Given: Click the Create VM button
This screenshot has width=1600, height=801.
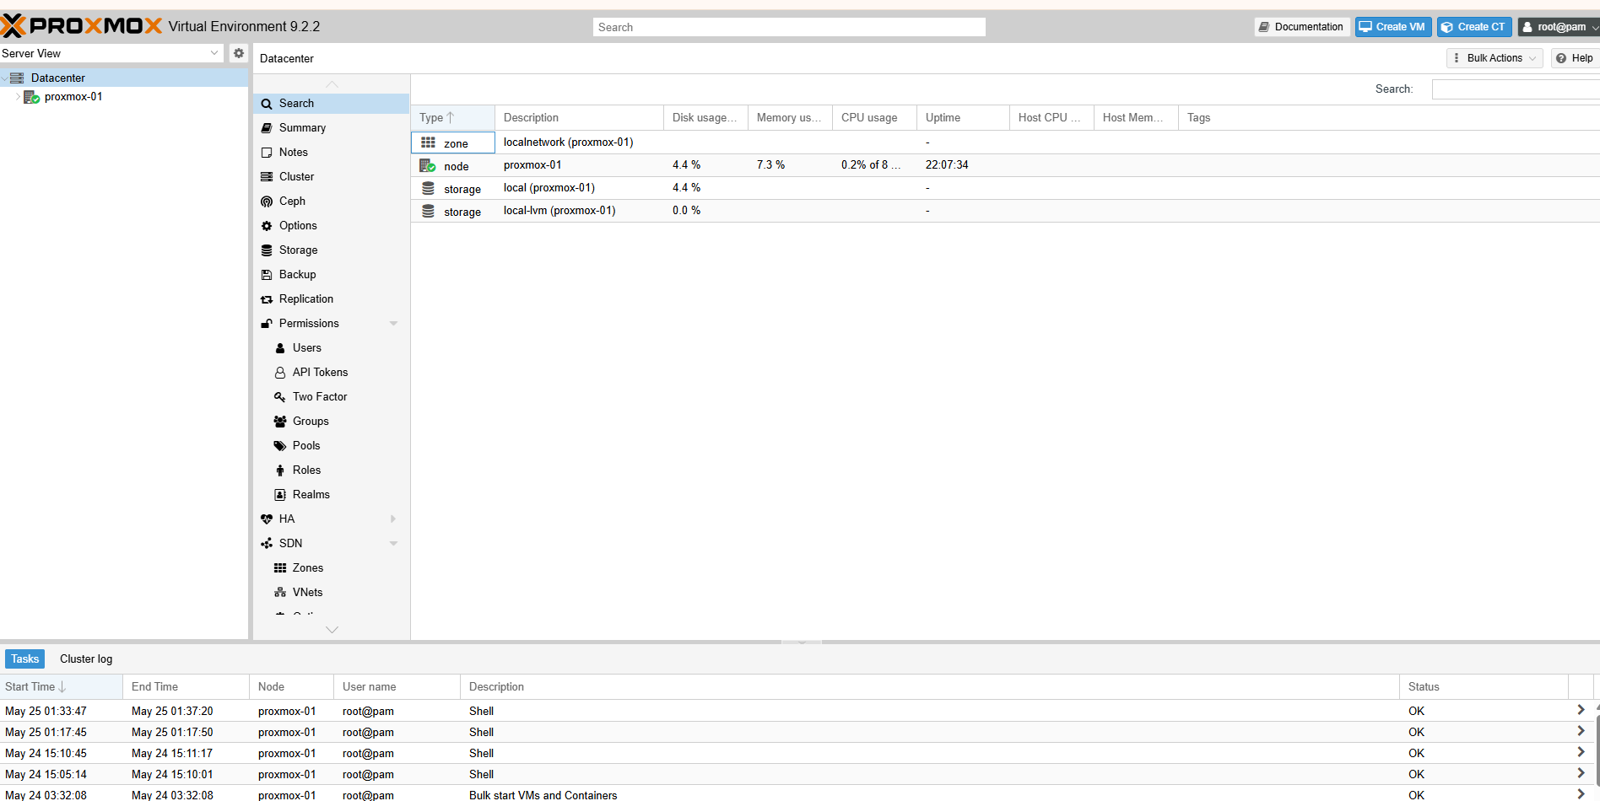Looking at the screenshot, I should (x=1393, y=27).
